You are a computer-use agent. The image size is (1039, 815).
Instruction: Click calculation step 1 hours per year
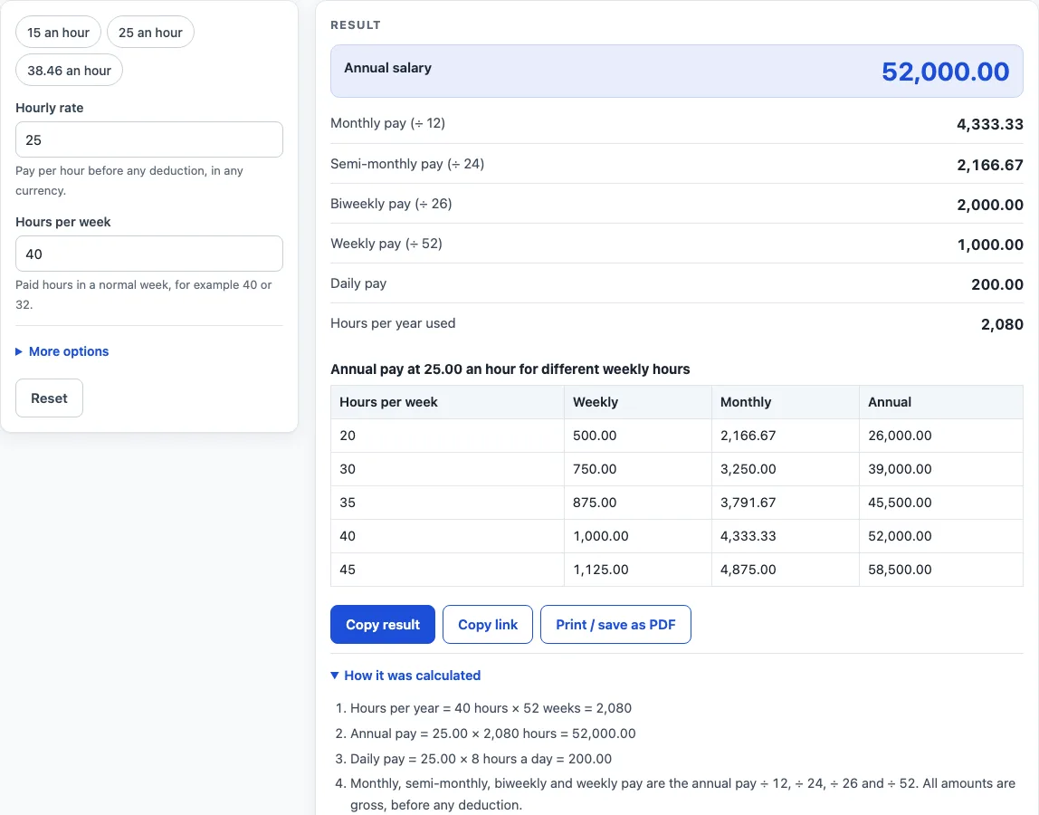[x=491, y=708]
